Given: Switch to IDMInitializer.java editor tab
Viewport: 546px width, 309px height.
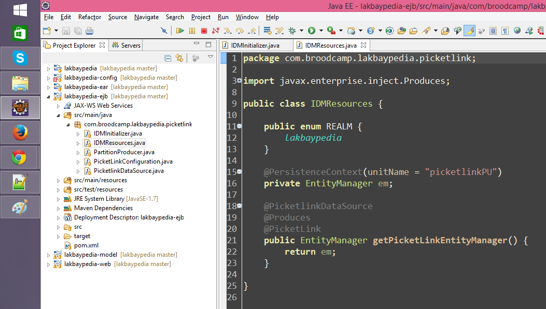Looking at the screenshot, I should (255, 45).
